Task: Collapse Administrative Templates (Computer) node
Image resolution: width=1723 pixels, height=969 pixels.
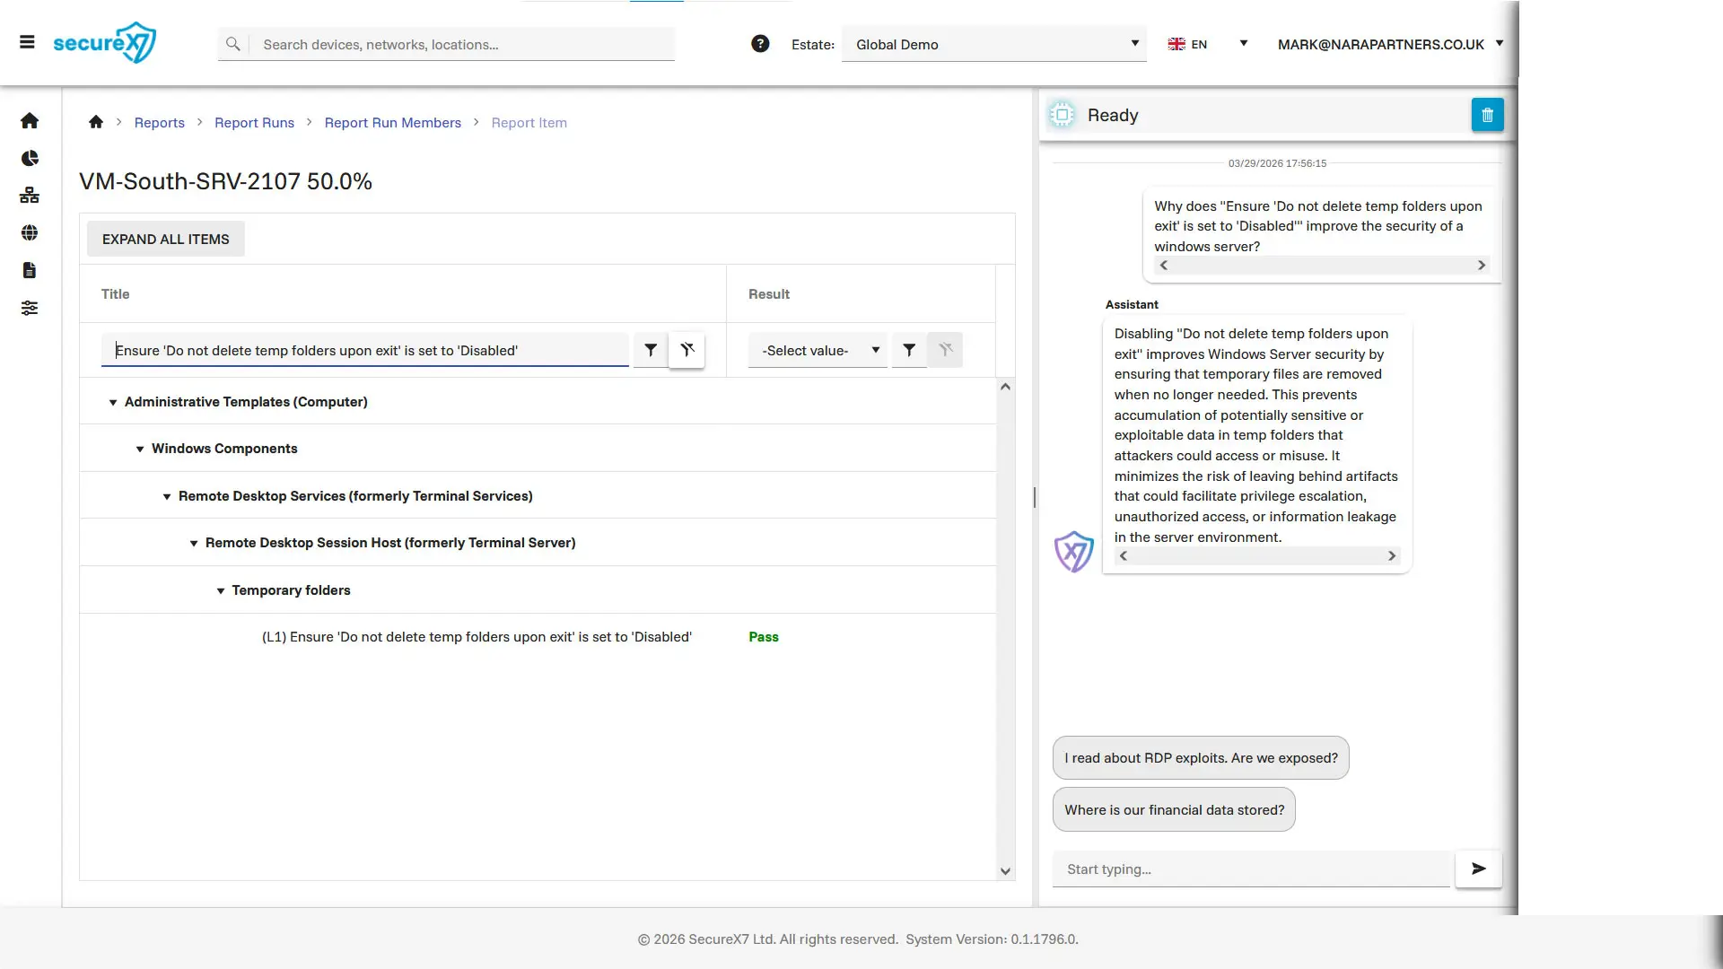Action: [113, 403]
